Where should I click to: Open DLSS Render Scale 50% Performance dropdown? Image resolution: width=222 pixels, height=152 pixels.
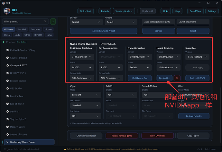pos(82,78)
